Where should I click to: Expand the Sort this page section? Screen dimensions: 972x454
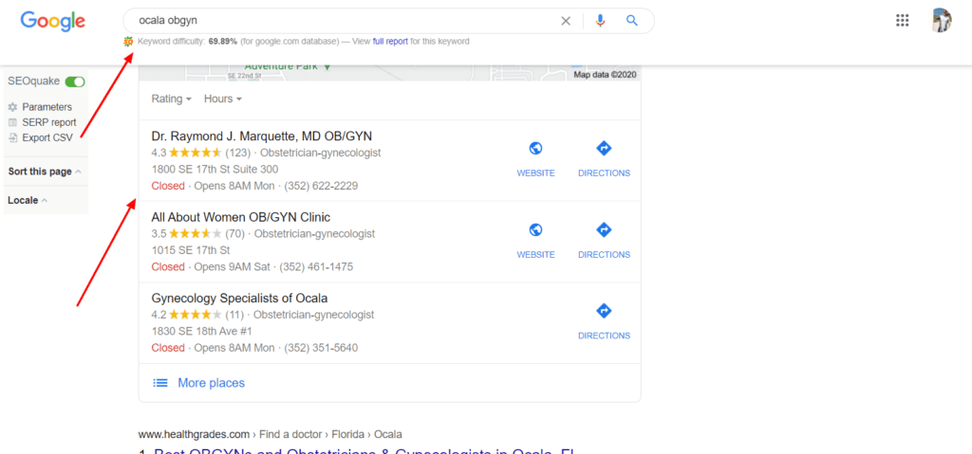click(x=45, y=172)
